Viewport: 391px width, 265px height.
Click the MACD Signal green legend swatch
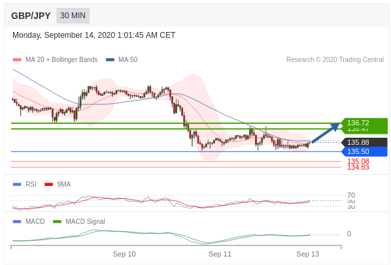[x=57, y=221]
